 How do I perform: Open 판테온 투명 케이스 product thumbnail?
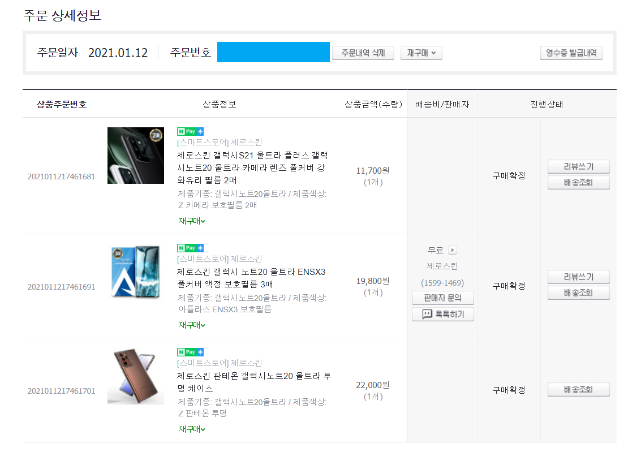(136, 376)
